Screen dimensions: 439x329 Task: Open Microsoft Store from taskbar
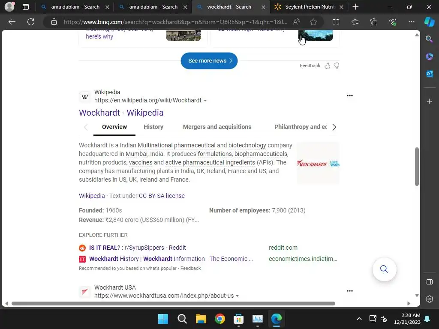(238, 319)
